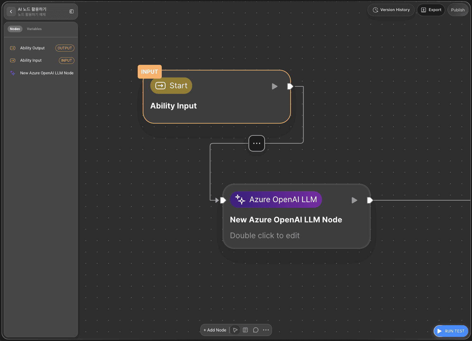
Task: Click the Start badge on Ability Input node
Action: point(171,86)
